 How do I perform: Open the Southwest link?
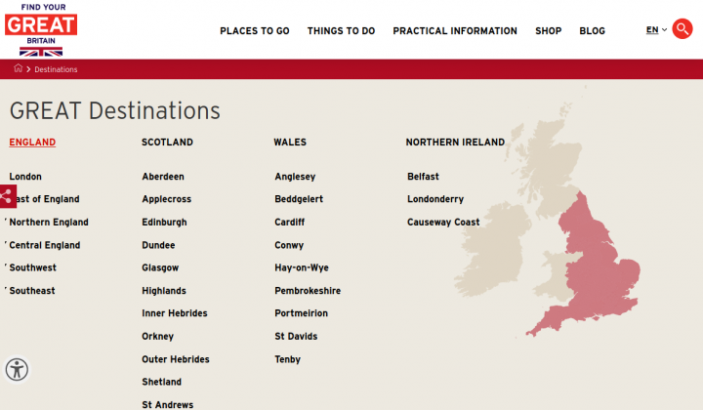[x=33, y=267]
